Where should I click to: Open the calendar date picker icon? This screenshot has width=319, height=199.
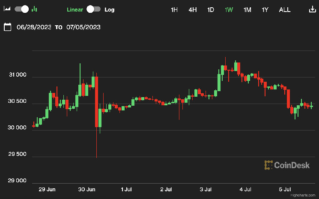7,27
